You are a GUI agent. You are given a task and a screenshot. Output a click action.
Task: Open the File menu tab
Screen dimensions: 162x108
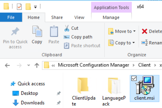[11, 17]
